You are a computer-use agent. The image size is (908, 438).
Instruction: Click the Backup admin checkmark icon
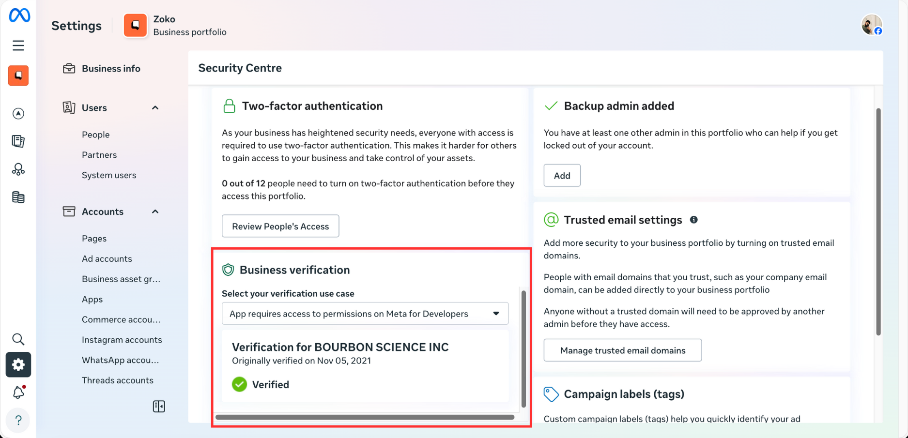click(x=551, y=106)
